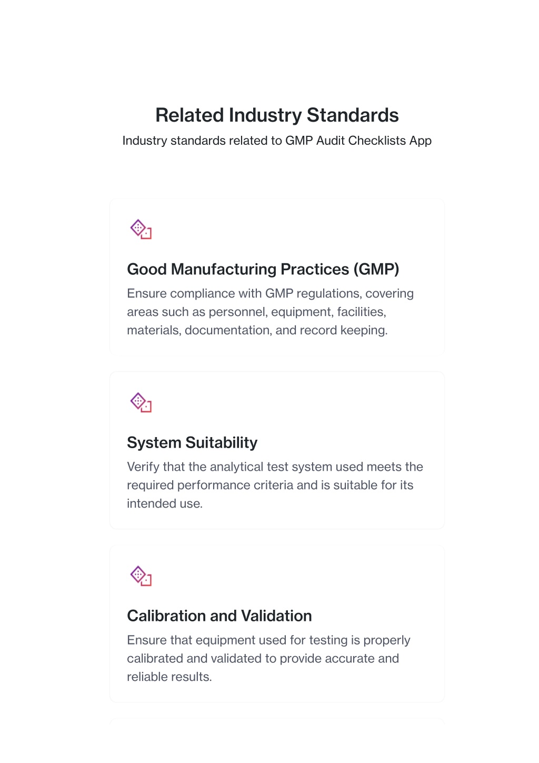Viewport: 539px width, 763px height.
Task: Select the 'Related Industry Standards' page title
Action: [277, 115]
